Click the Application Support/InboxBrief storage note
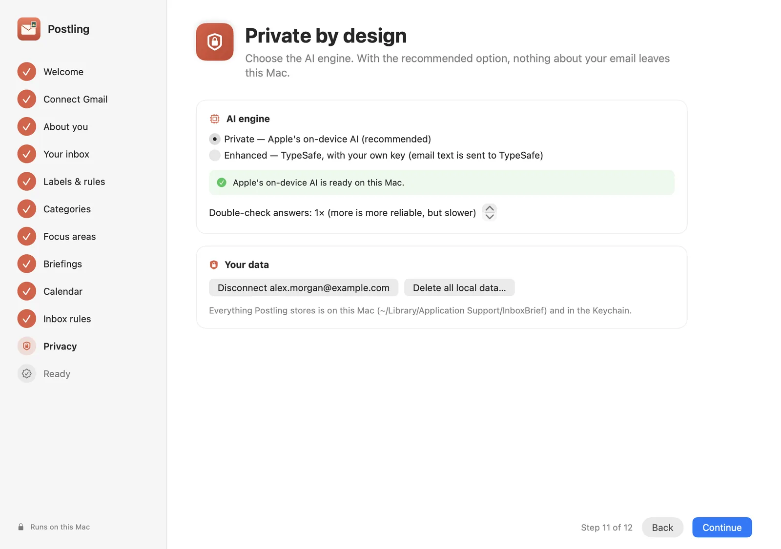This screenshot has height=549, width=781. click(x=420, y=310)
